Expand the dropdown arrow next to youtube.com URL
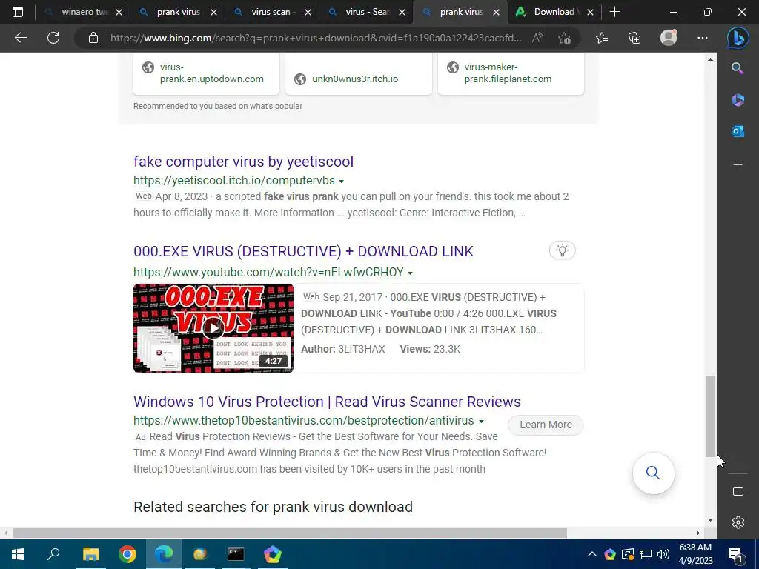 point(410,273)
